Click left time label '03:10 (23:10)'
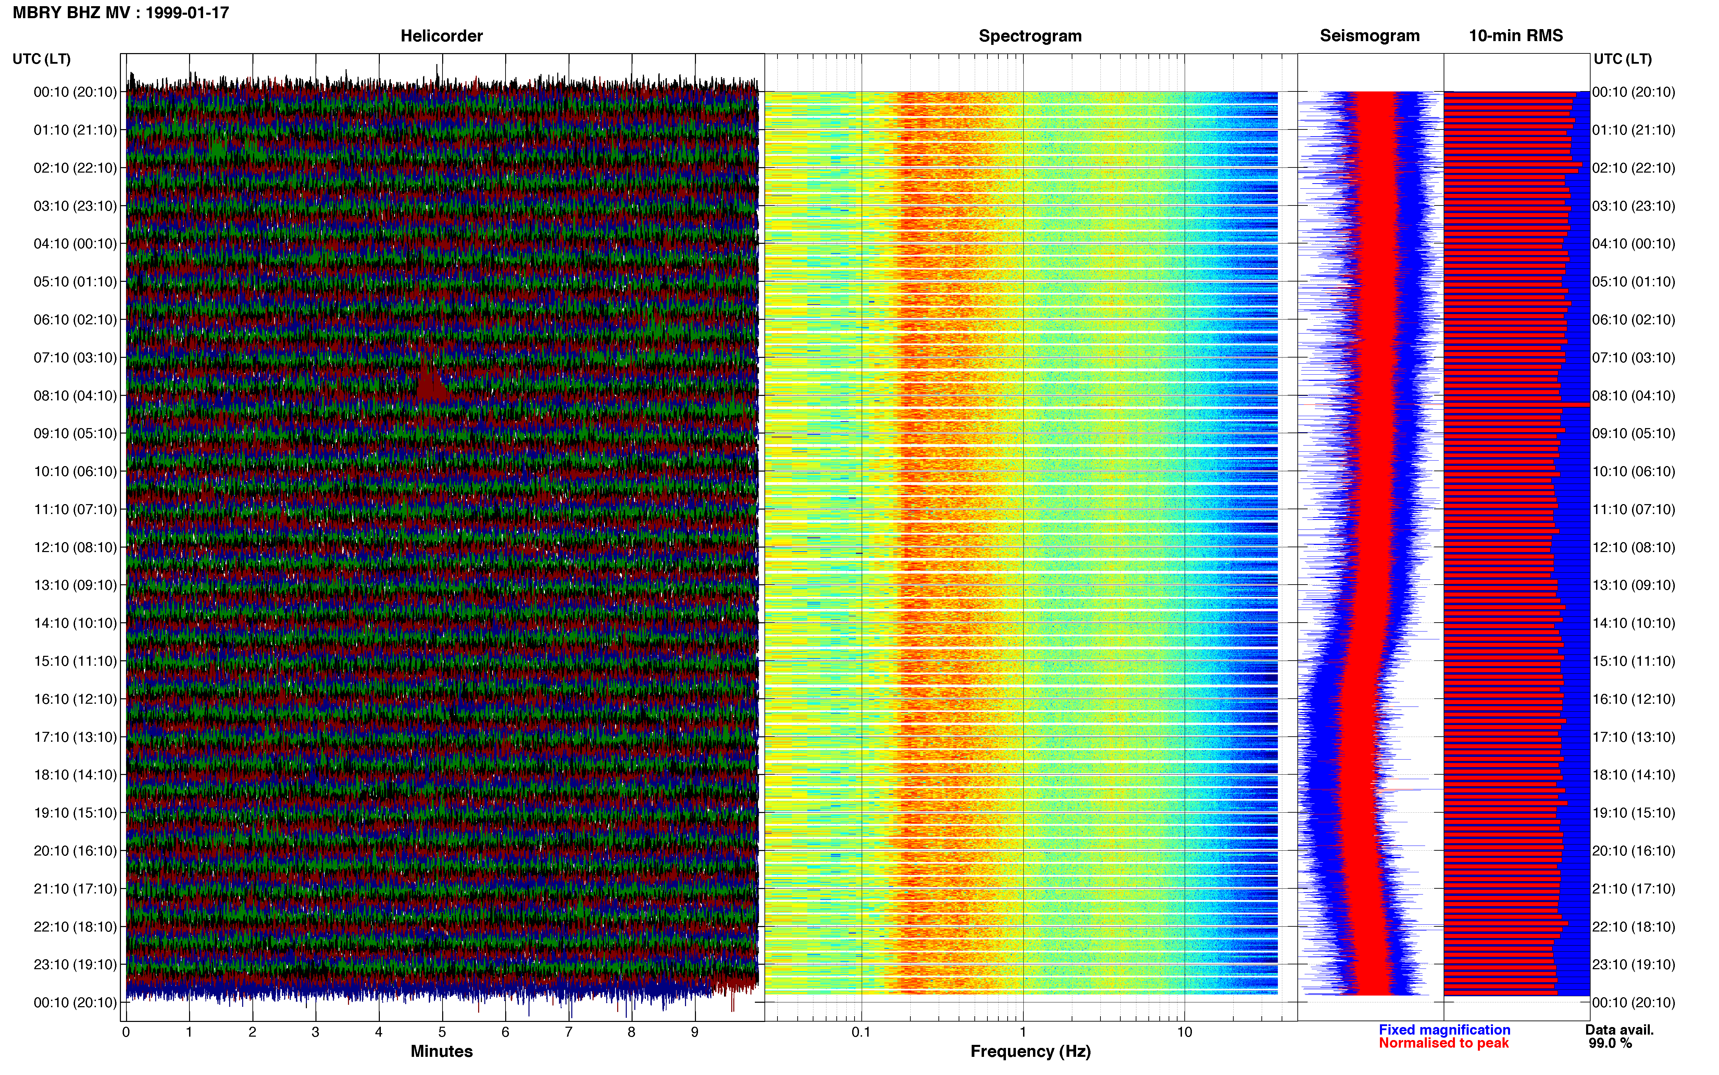The image size is (1719, 1075). (x=75, y=206)
